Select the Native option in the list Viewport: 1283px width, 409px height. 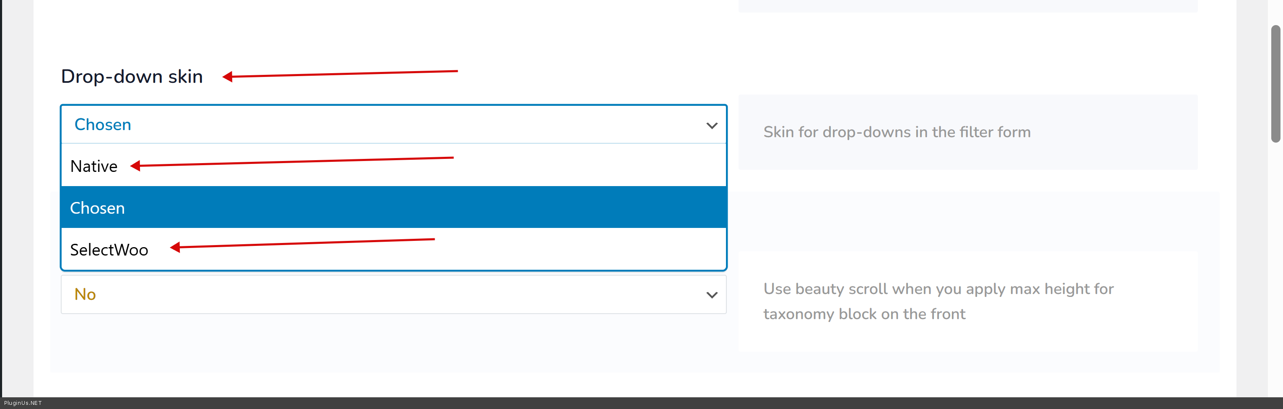point(93,166)
